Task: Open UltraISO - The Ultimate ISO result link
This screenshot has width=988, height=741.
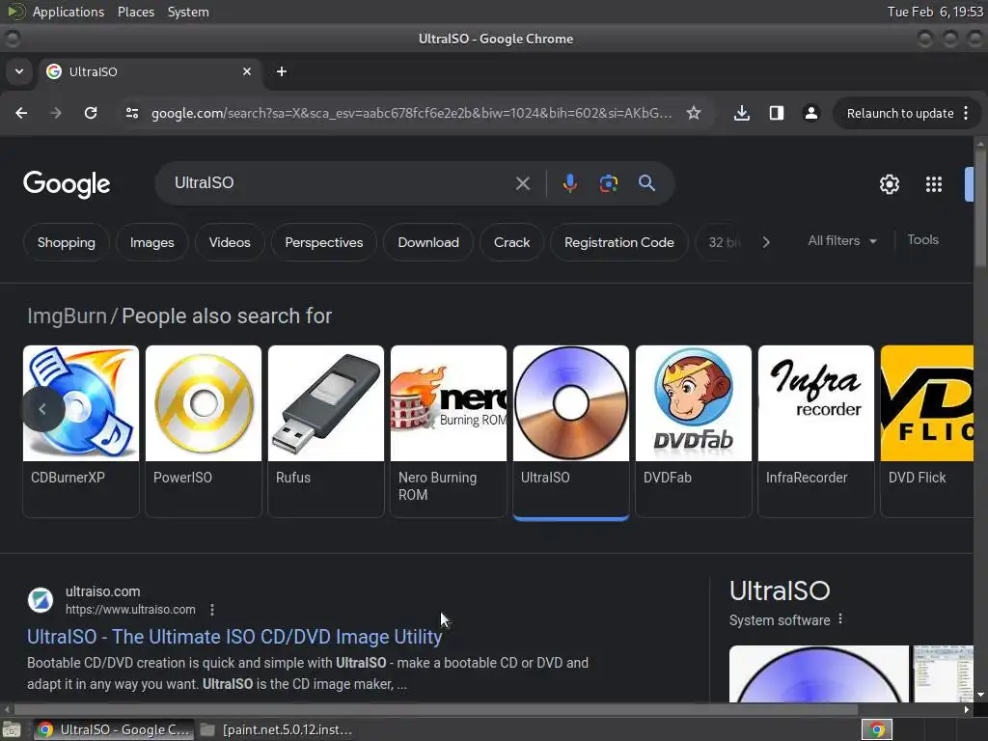Action: pos(234,637)
